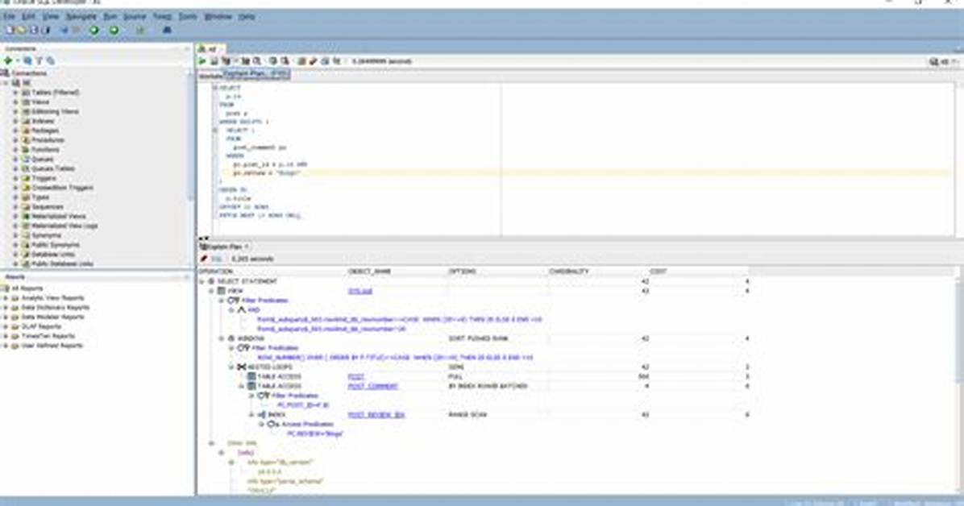This screenshot has height=506, width=964.
Task: Select the Functions tree item
Action: pyautogui.click(x=45, y=149)
